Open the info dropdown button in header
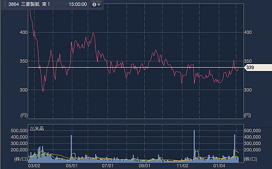Viewport: 272px width, 169px height. pyautogui.click(x=96, y=4)
